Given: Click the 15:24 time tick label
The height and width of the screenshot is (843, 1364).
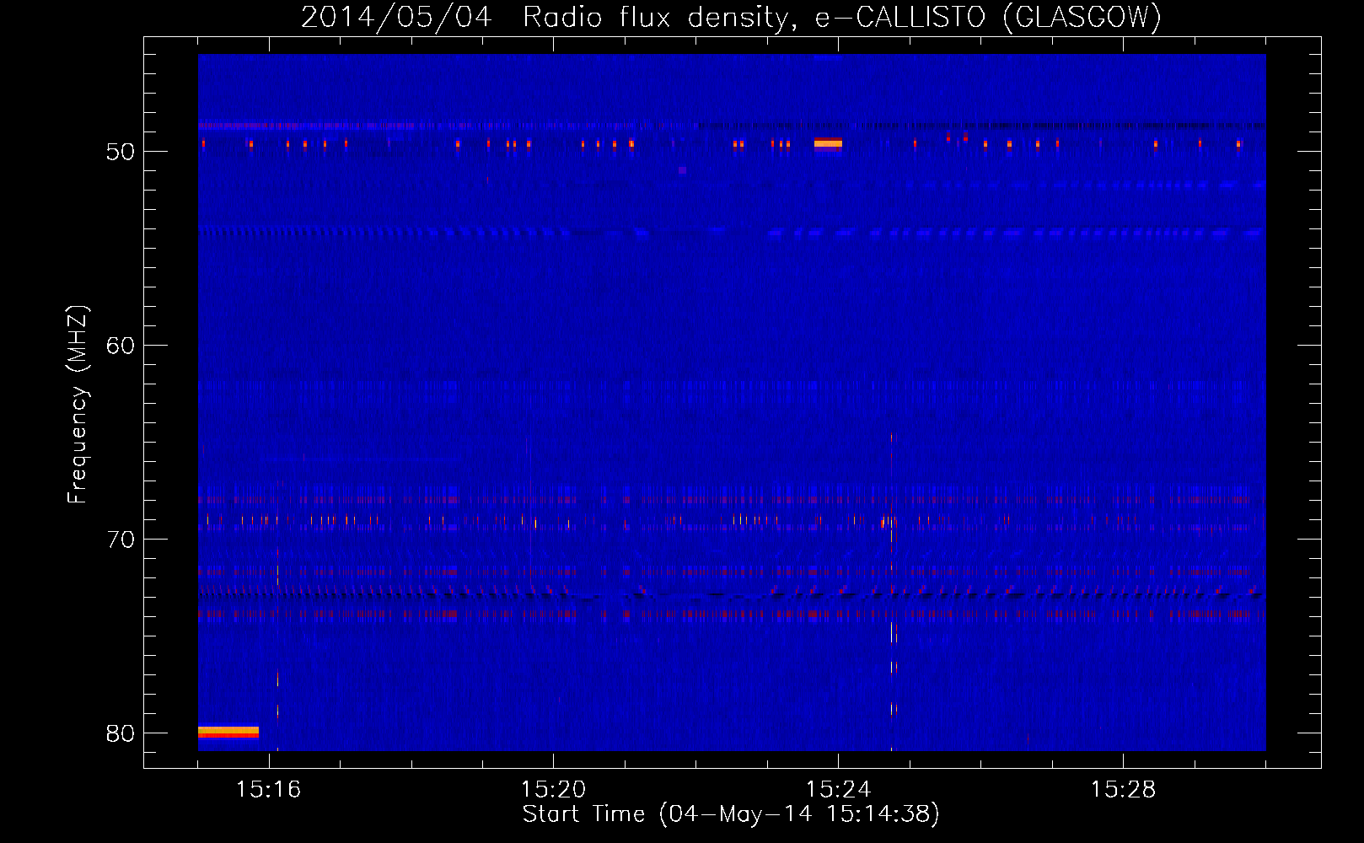Looking at the screenshot, I should tap(838, 790).
